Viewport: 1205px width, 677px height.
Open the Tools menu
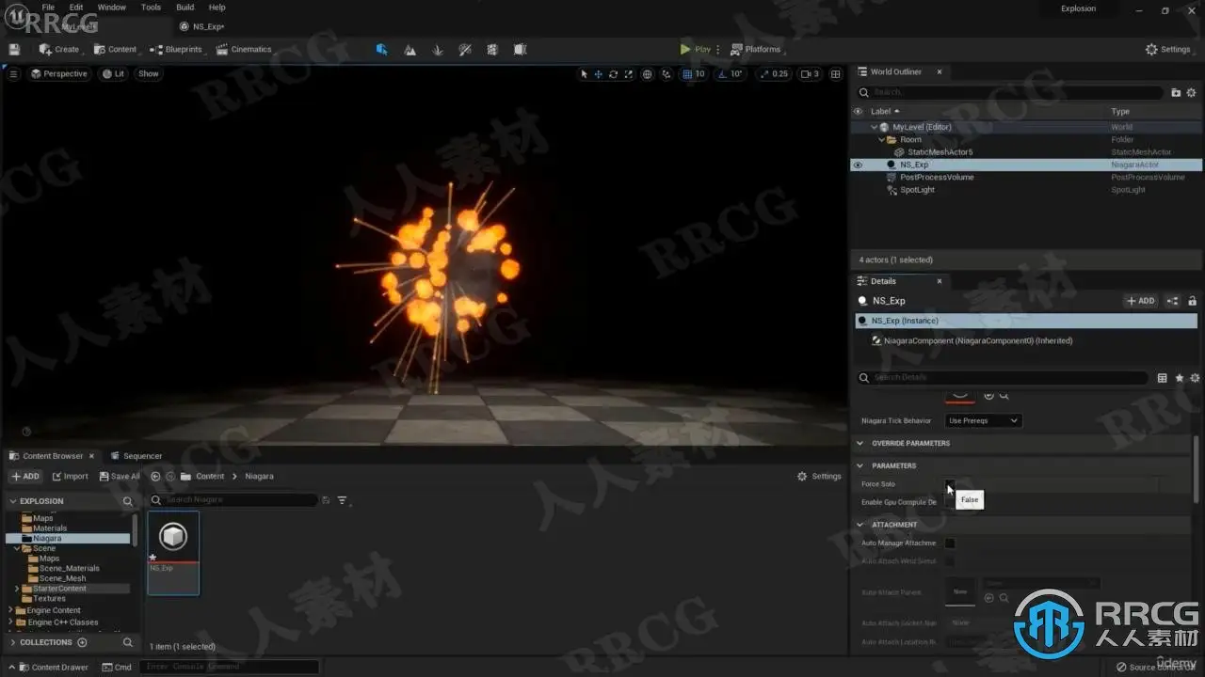[x=151, y=8]
